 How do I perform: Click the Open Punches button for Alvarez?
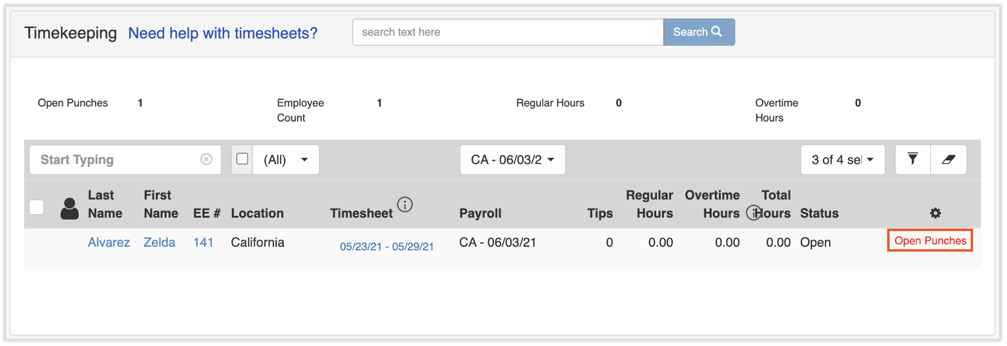930,241
